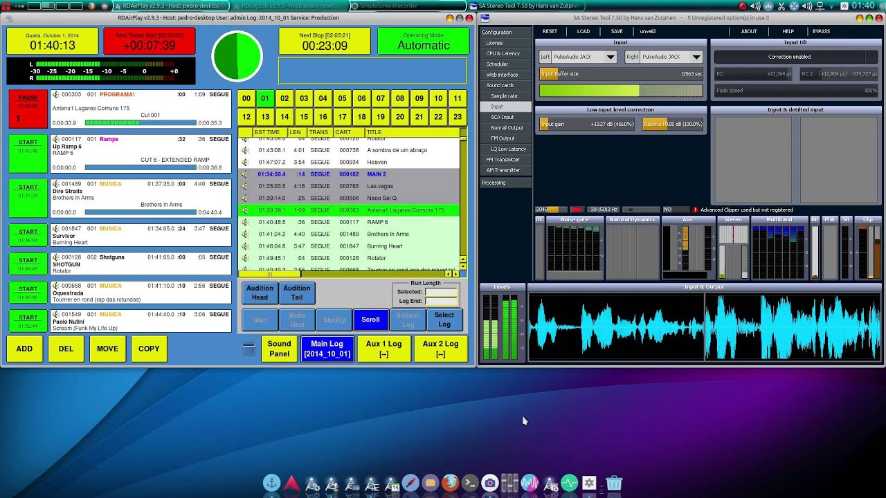
Task: Open the screenshot camera app in dock
Action: coord(490,483)
